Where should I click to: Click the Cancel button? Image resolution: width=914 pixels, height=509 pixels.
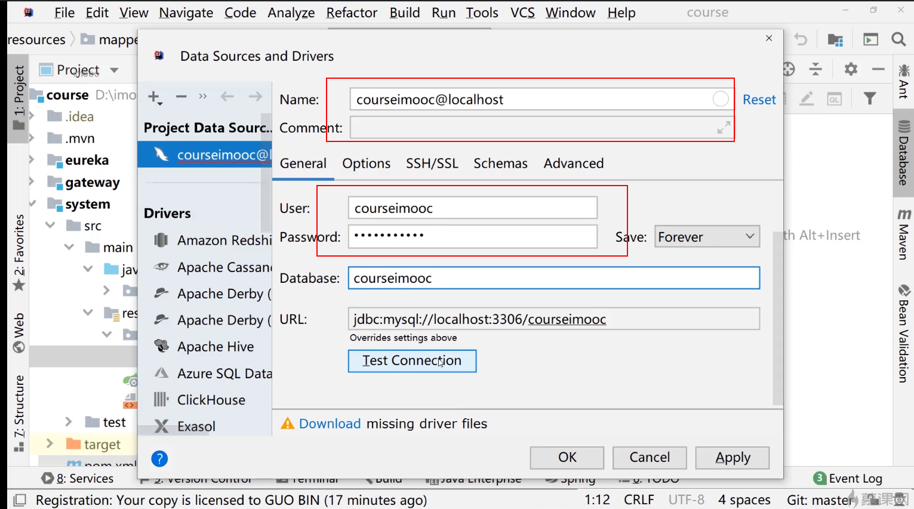(650, 458)
